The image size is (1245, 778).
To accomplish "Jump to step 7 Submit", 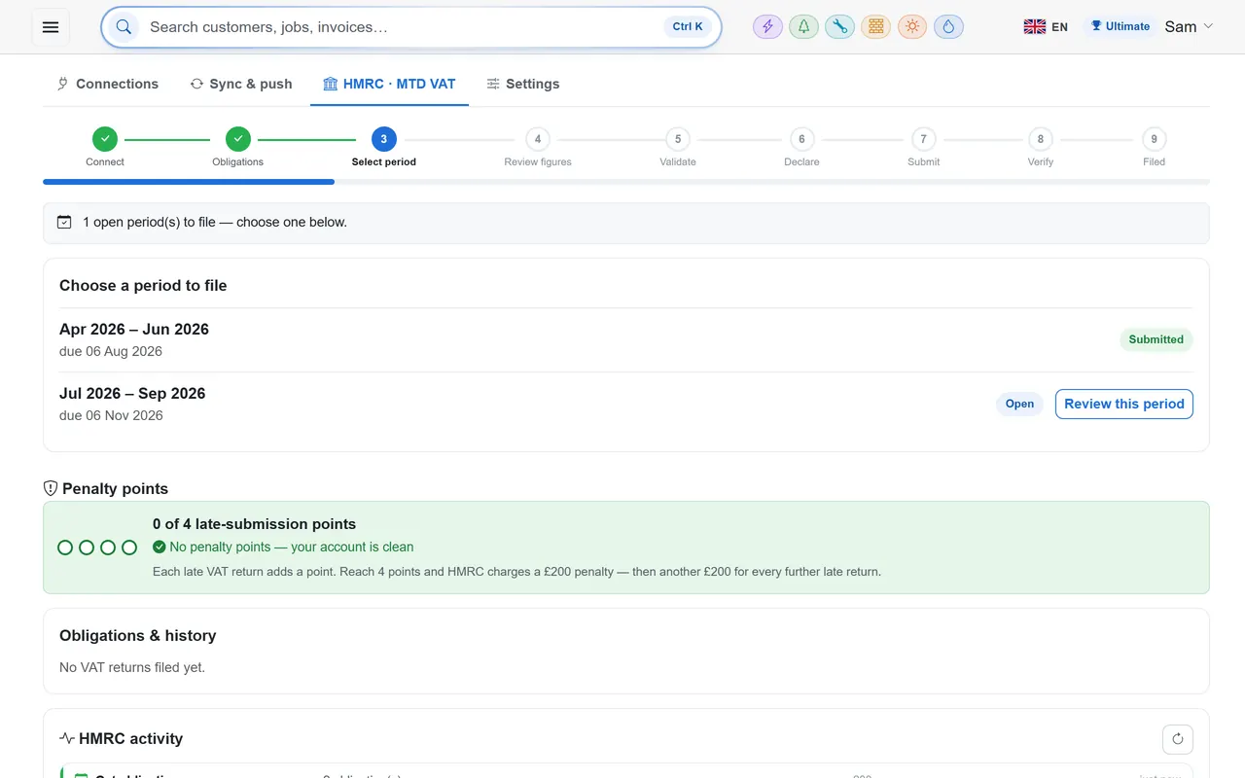I will (923, 139).
